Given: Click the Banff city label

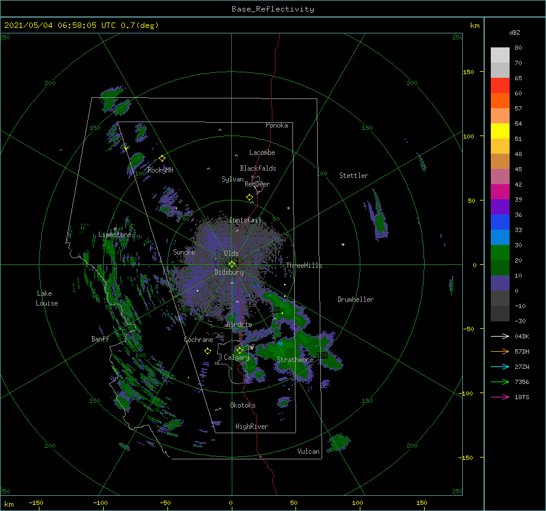Looking at the screenshot, I should [x=100, y=338].
